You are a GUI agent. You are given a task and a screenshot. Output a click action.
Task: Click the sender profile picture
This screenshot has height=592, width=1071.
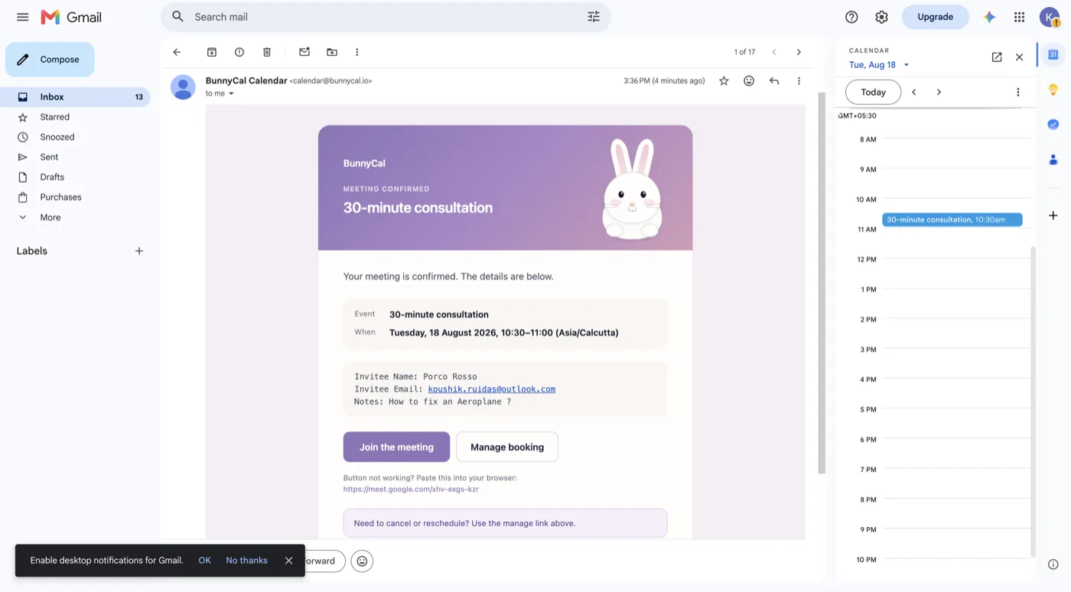click(183, 87)
